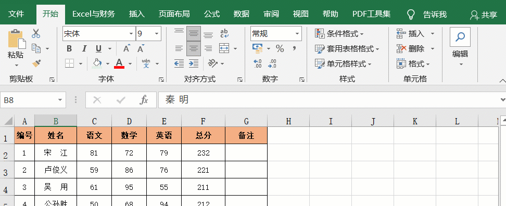Click the Copy icon
This screenshot has width=506, height=206.
[36, 48]
